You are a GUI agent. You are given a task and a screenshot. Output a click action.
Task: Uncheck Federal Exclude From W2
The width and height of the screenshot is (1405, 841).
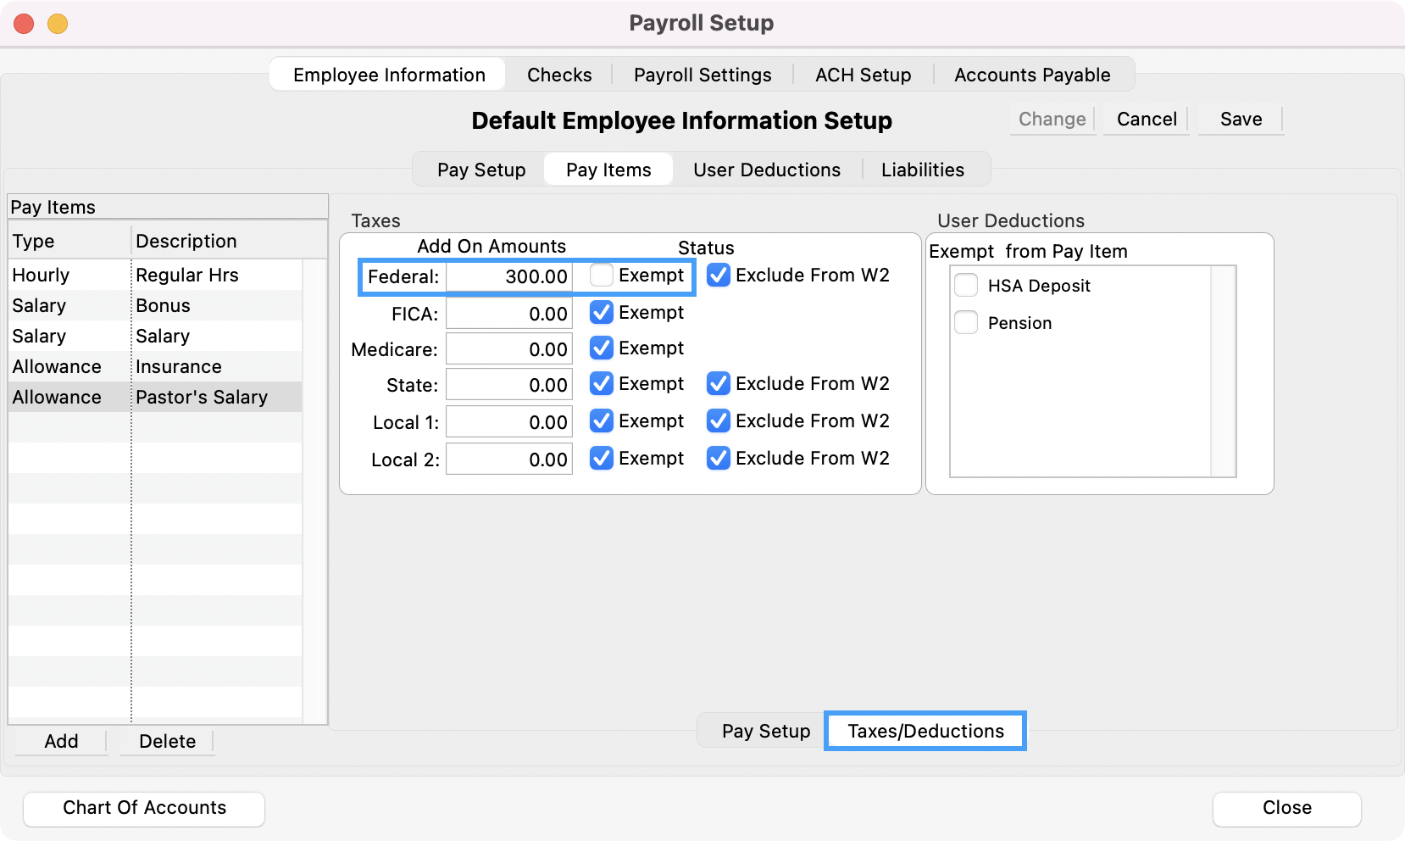click(x=719, y=276)
